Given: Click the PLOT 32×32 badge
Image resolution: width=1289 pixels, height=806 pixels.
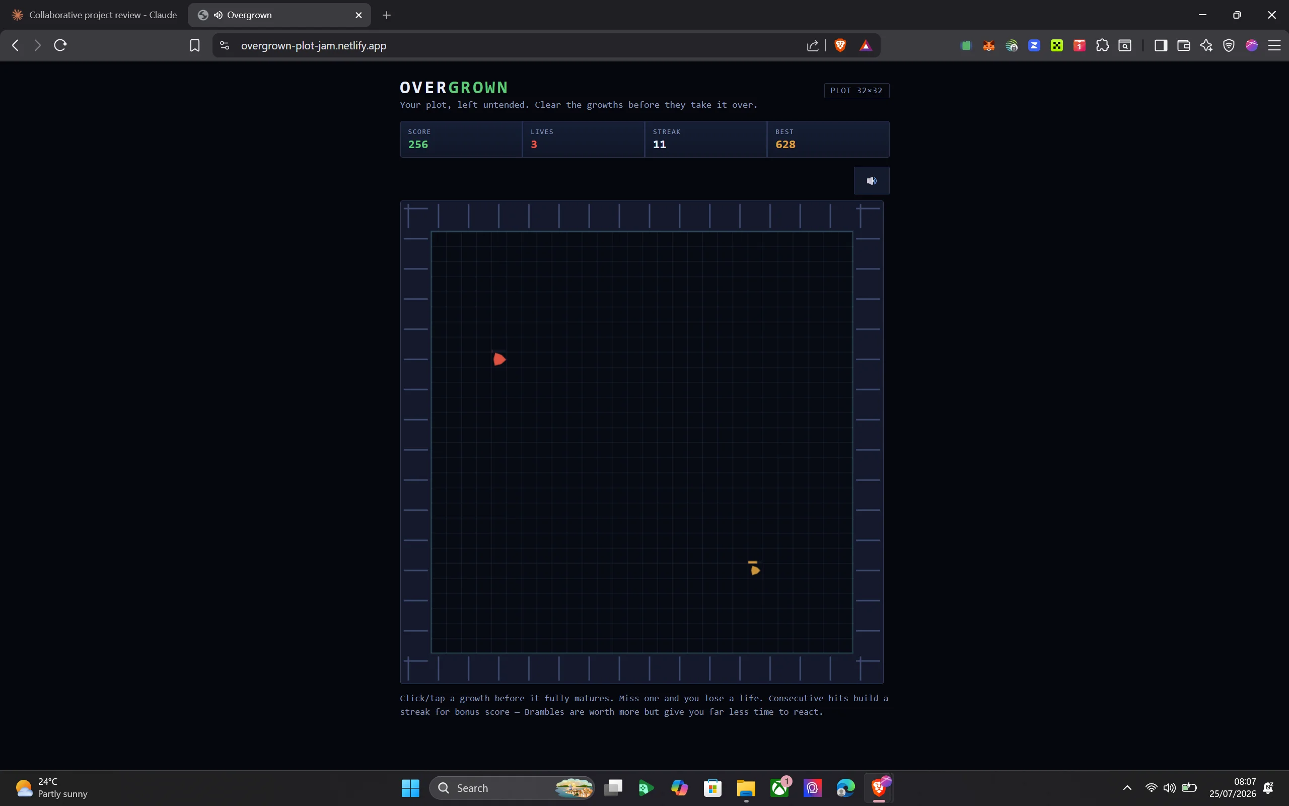Looking at the screenshot, I should (856, 91).
